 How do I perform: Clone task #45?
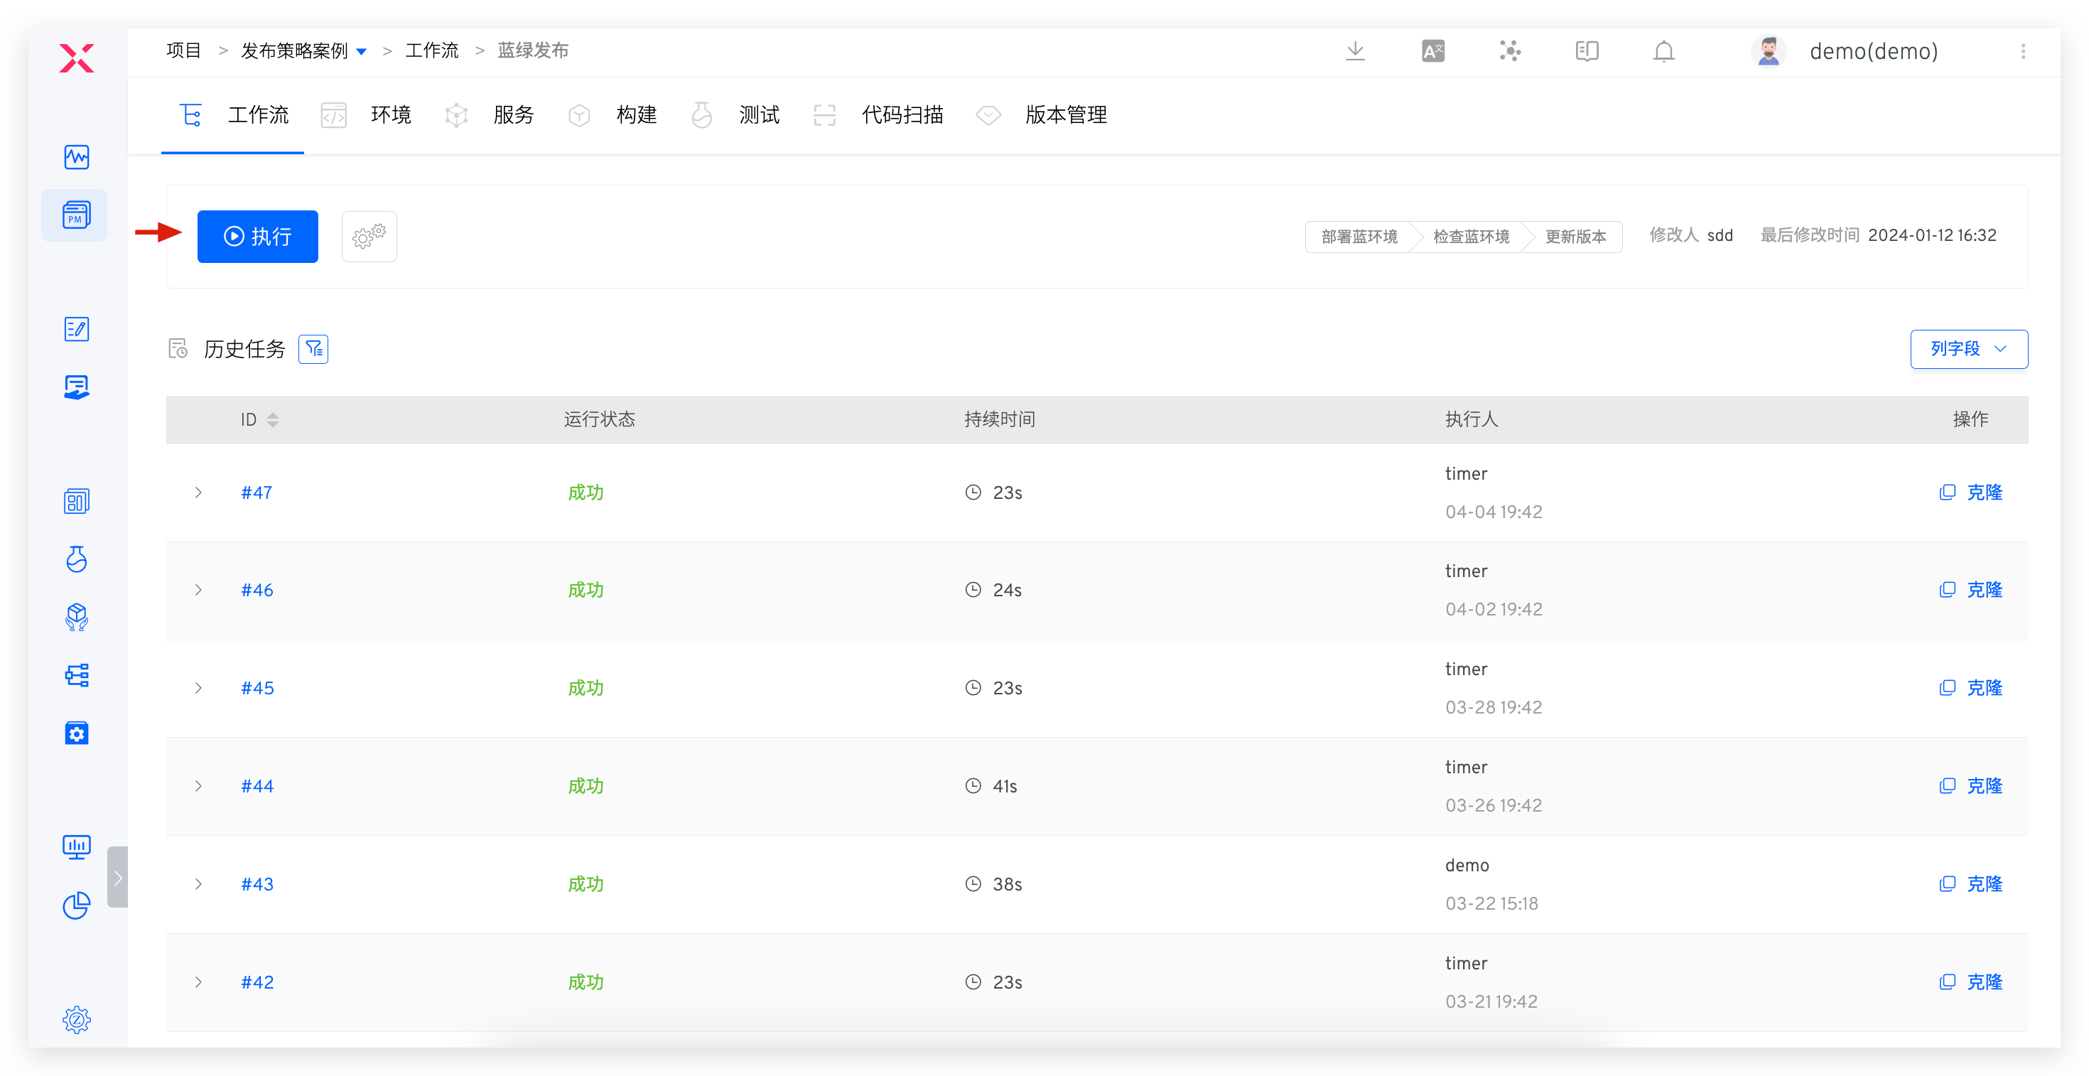point(1972,687)
